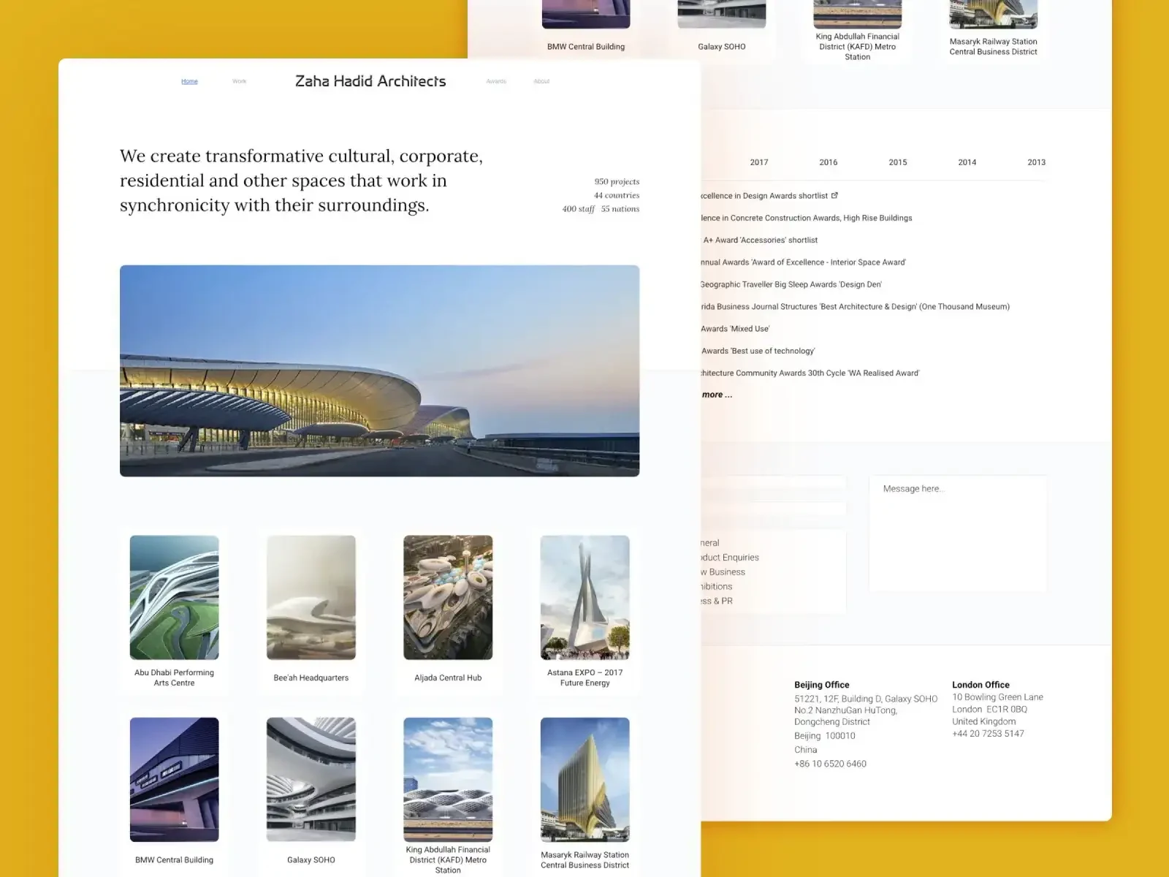The image size is (1169, 877).
Task: Open the Masaryk Railway Station image in front window
Action: [x=584, y=779]
